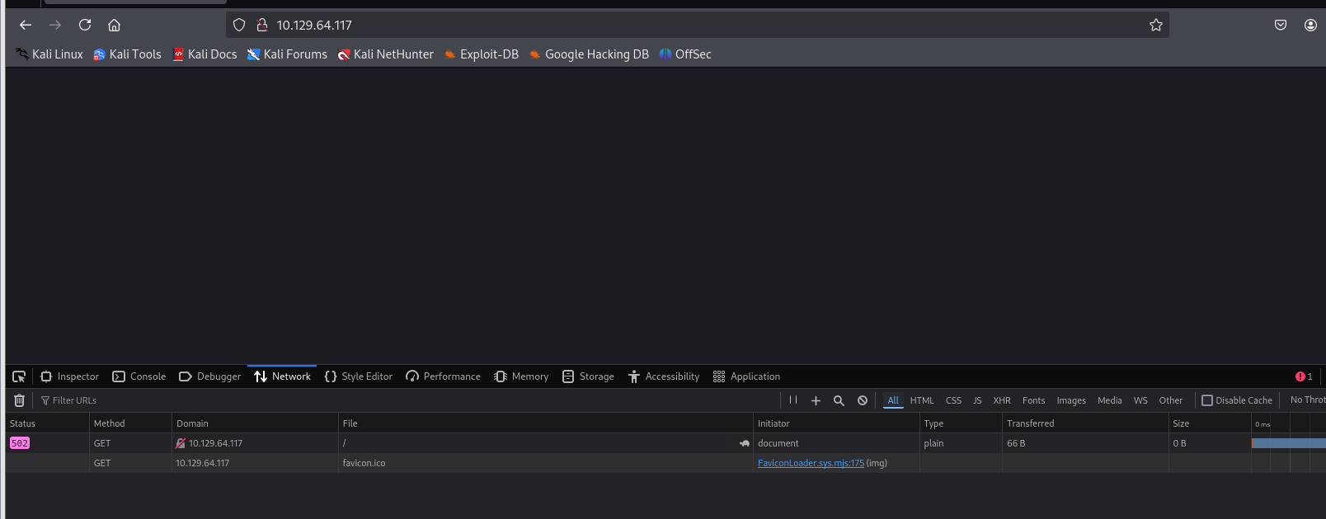This screenshot has height=519, width=1326.
Task: Click the element picker icon in DevTools
Action: 19,376
